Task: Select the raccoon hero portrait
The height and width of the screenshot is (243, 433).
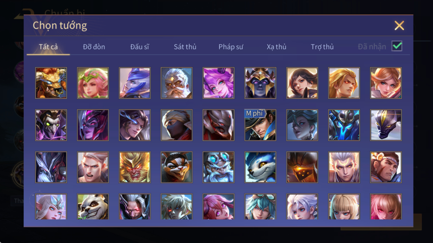Action: 177,167
